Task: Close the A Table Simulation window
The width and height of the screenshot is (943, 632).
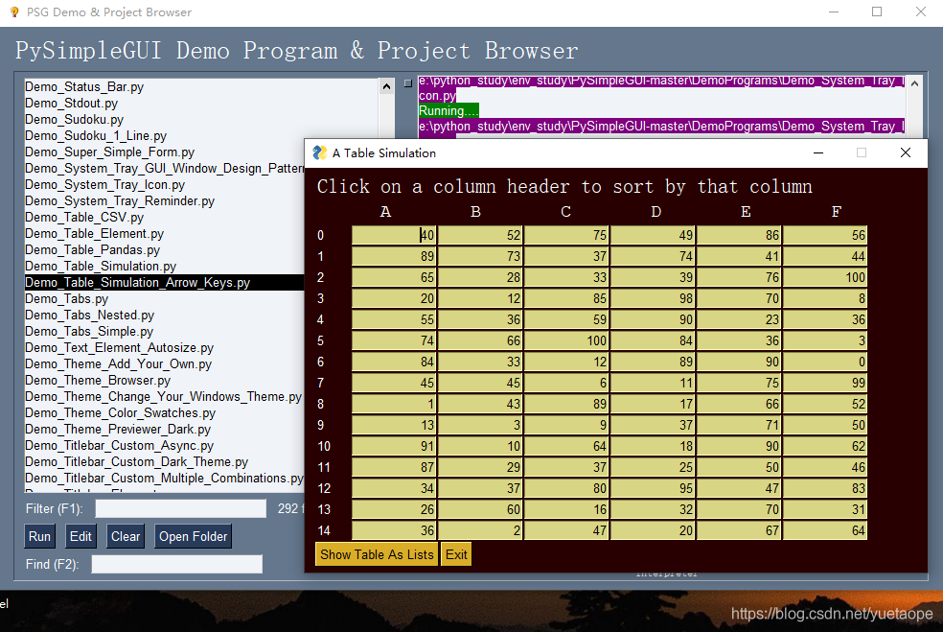Action: 905,152
